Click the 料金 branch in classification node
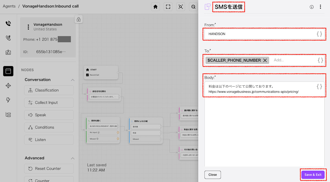This screenshot has width=330, height=182. (146, 133)
